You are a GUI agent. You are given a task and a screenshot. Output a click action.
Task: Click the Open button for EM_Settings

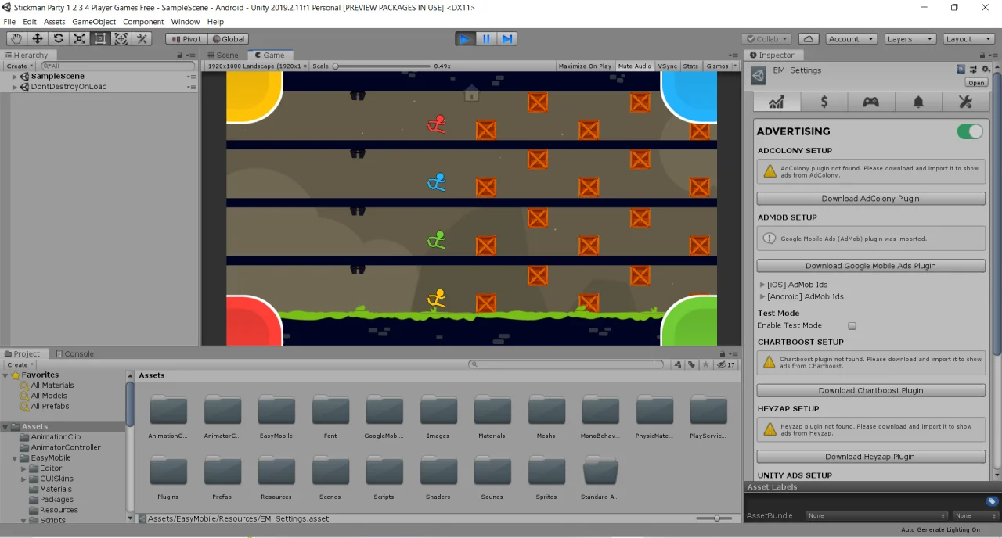(976, 83)
